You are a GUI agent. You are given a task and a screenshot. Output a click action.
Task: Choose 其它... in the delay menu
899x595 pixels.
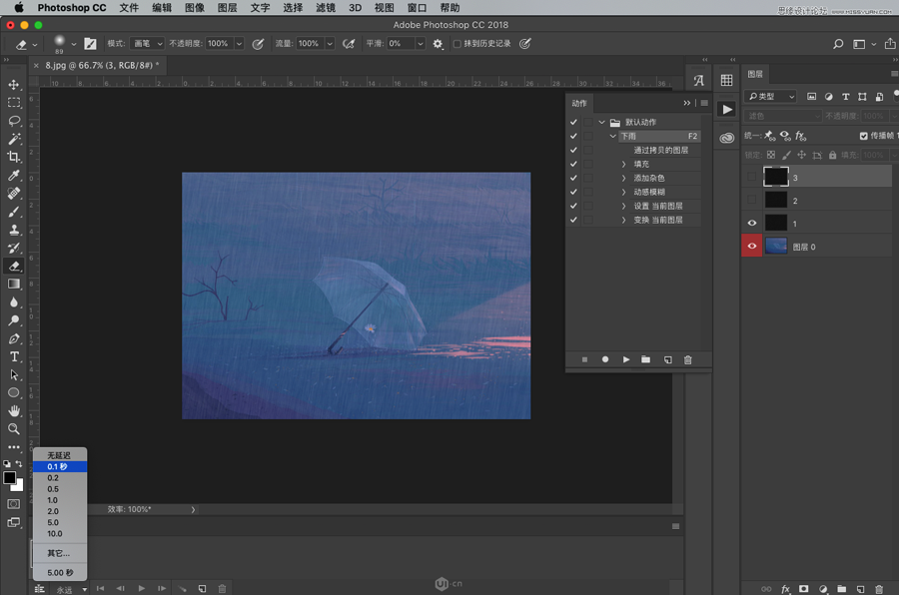pyautogui.click(x=58, y=553)
